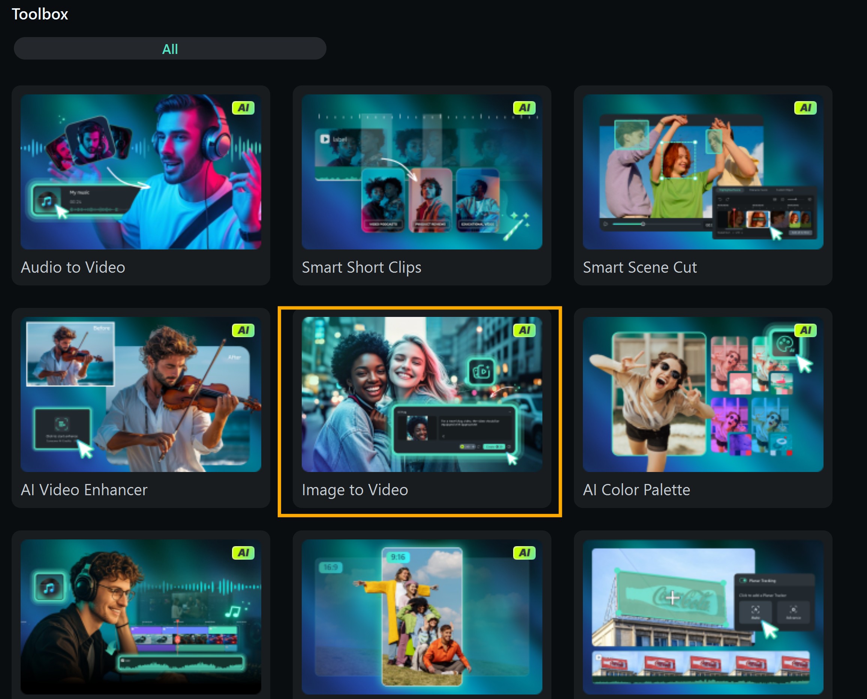Open the Audio to Video tool thumbnail
This screenshot has height=699, width=867.
141,172
